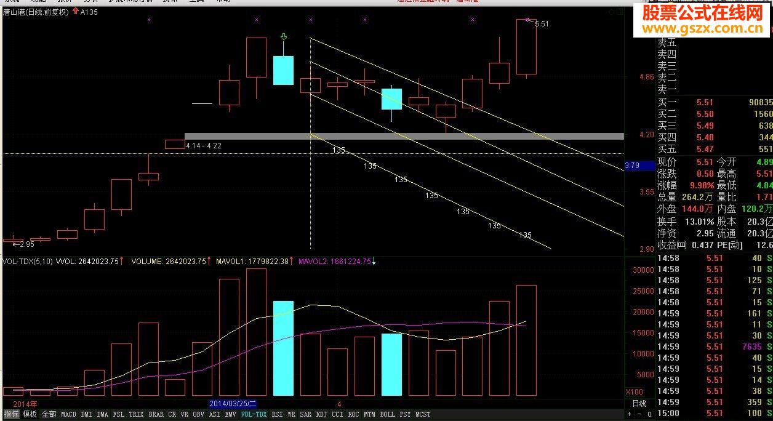Click the purple x marker above the 5.51 high
Viewport: 773px width, 421px height.
tap(527, 20)
